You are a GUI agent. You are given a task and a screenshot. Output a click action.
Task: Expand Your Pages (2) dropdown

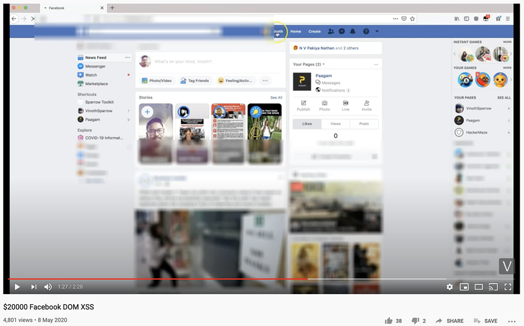[309, 65]
